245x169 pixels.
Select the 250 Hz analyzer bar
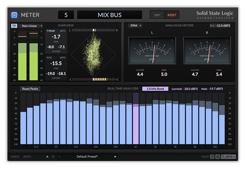point(96,119)
